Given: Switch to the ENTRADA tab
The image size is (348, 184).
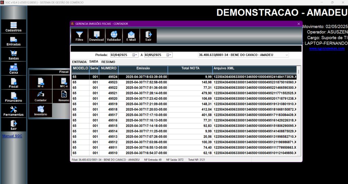Looking at the screenshot, I should click(79, 62).
